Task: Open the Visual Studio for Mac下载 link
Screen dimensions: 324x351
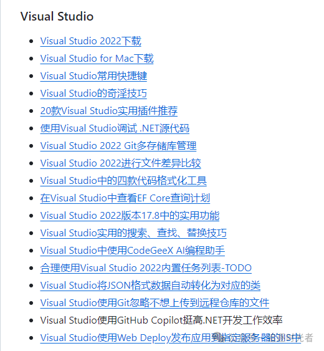Action: (x=97, y=59)
